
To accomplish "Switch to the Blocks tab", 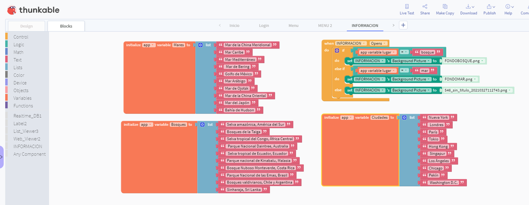I will [x=66, y=26].
